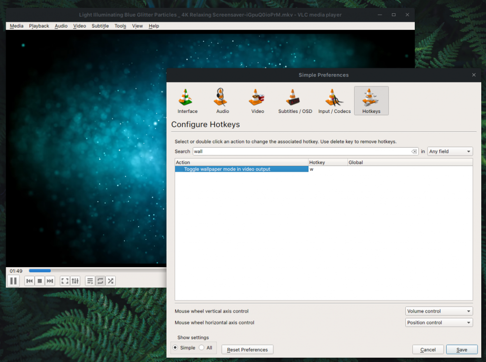
Task: Click the Reset Preferences button
Action: pyautogui.click(x=247, y=350)
